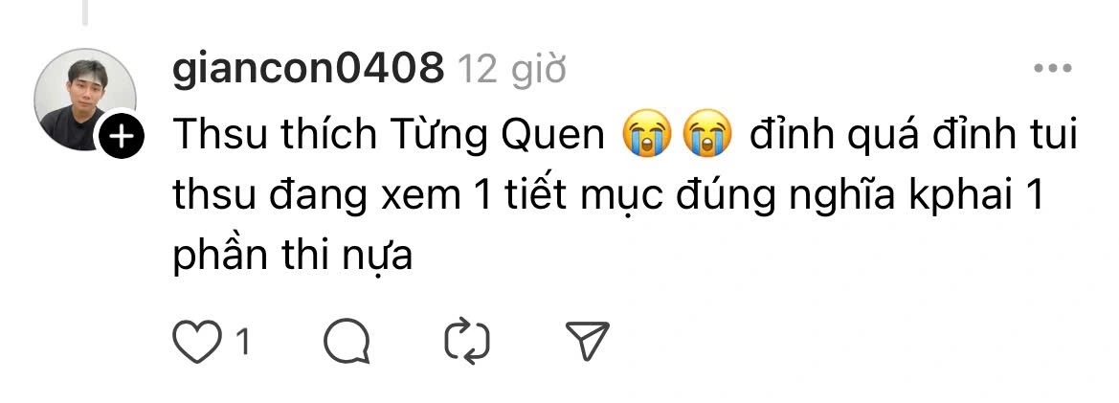Open the post via the 12 giờ timestamp
1119x403 pixels.
point(511,70)
